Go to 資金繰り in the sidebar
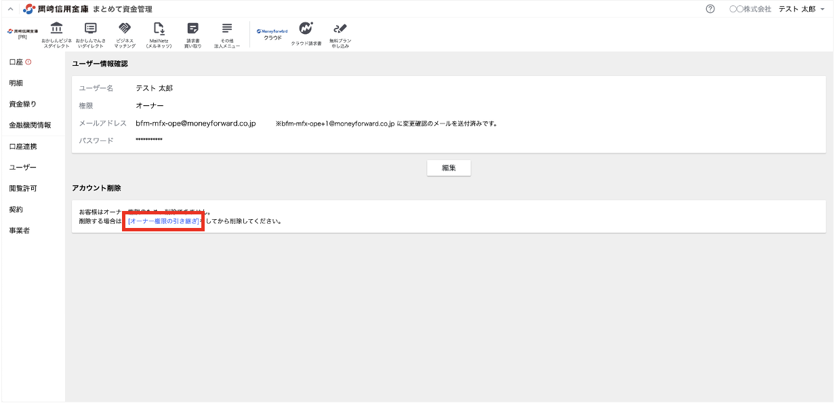This screenshot has height=403, width=835. pos(22,104)
